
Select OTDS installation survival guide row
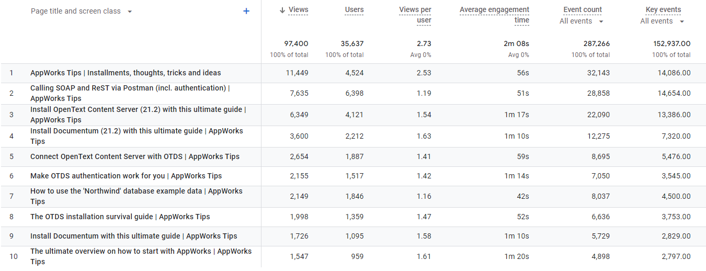(120, 217)
